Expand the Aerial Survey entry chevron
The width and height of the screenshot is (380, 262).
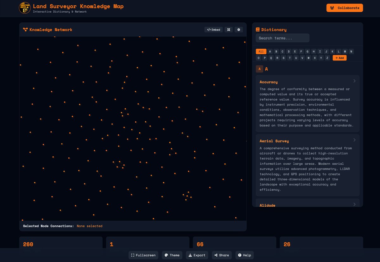point(354,140)
